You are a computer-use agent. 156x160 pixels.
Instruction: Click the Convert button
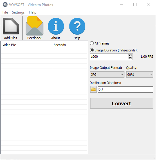click(x=121, y=103)
